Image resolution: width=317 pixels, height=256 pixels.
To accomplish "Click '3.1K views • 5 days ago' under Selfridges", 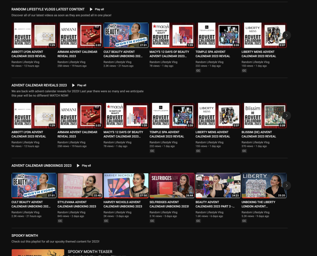I will [163, 216].
